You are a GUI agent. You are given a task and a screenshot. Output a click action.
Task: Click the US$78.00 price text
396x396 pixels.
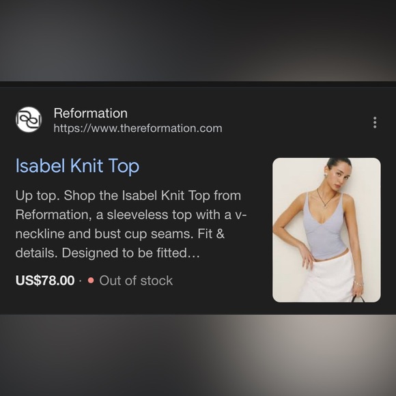pyautogui.click(x=45, y=281)
